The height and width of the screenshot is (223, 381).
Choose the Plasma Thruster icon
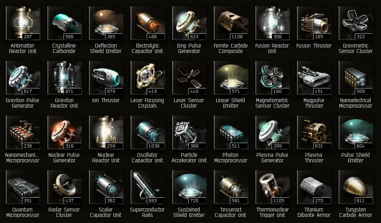point(314,132)
